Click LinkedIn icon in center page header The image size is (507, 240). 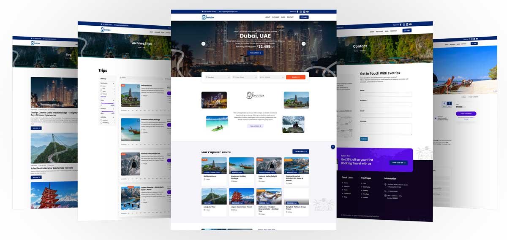(305, 12)
